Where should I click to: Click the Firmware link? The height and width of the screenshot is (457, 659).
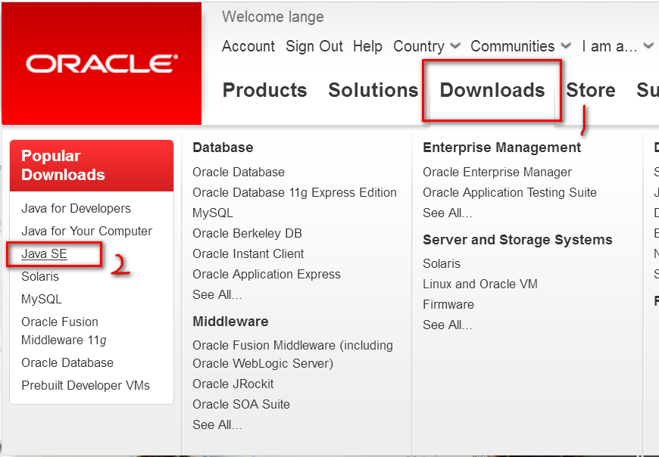448,305
